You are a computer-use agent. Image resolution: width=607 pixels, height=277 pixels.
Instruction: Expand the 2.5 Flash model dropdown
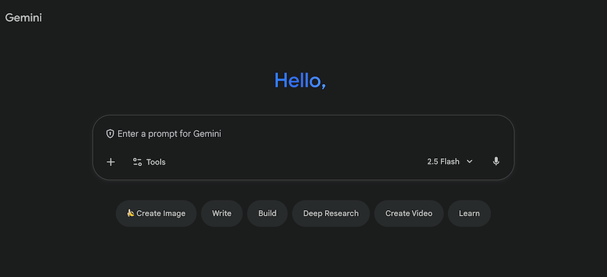click(x=450, y=162)
